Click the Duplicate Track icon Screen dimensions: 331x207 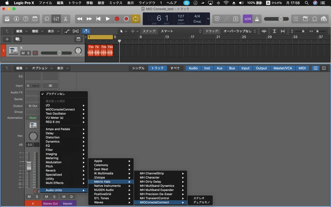[18, 39]
